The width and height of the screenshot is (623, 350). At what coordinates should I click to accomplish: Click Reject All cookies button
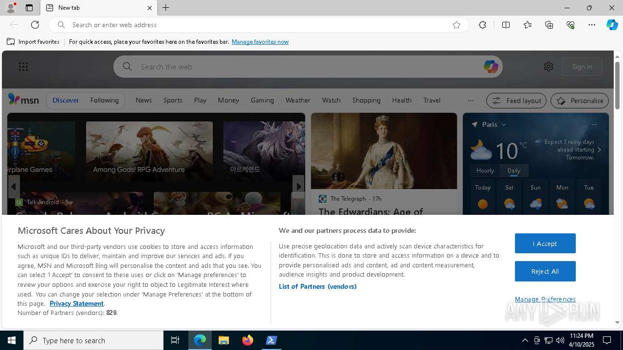(545, 271)
